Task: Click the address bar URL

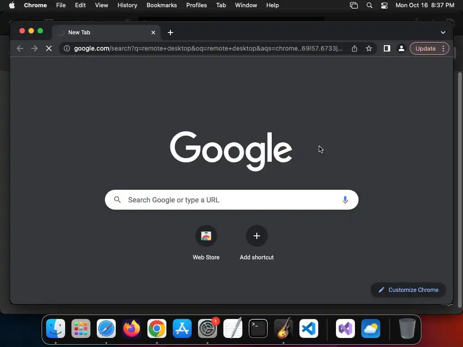Action: click(x=208, y=48)
